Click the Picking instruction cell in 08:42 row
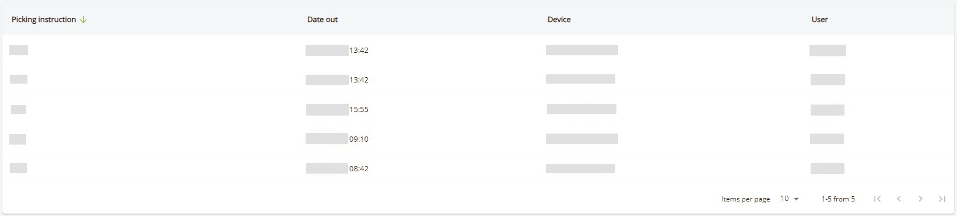Screen dimensions: 957x216 [19, 168]
